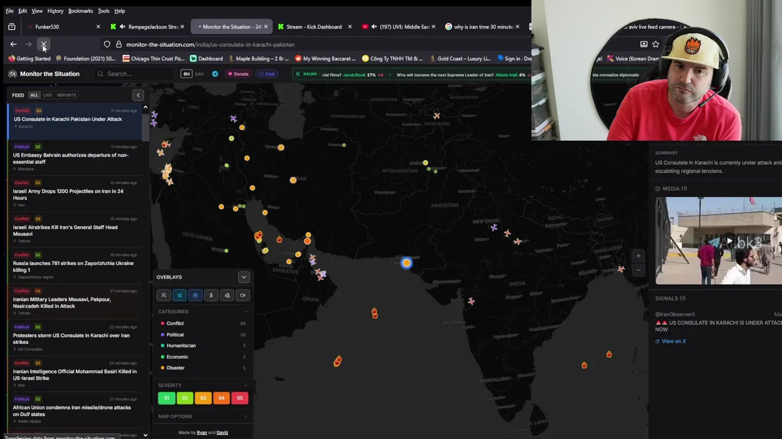Image resolution: width=782 pixels, height=439 pixels.
Task: Expand the Map Options section
Action: 202,416
